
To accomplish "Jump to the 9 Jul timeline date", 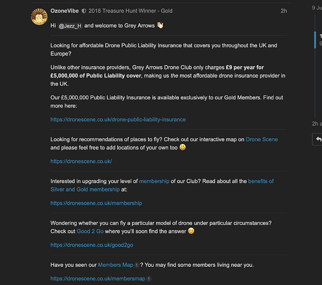I will pyautogui.click(x=317, y=8).
